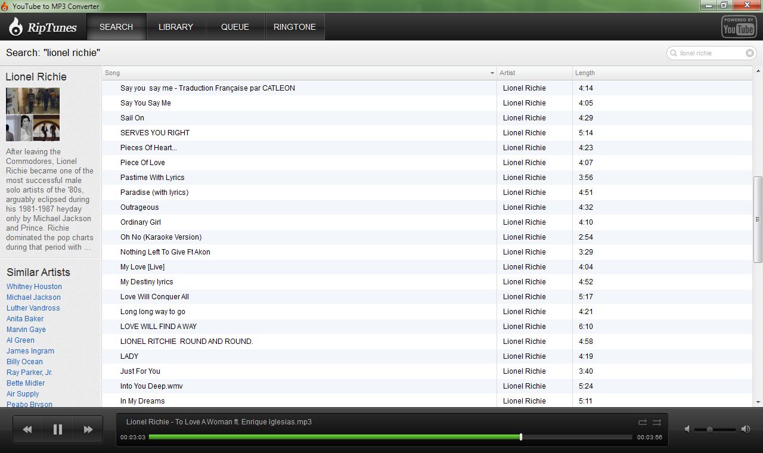Toggle repeat mode in the player

(643, 422)
